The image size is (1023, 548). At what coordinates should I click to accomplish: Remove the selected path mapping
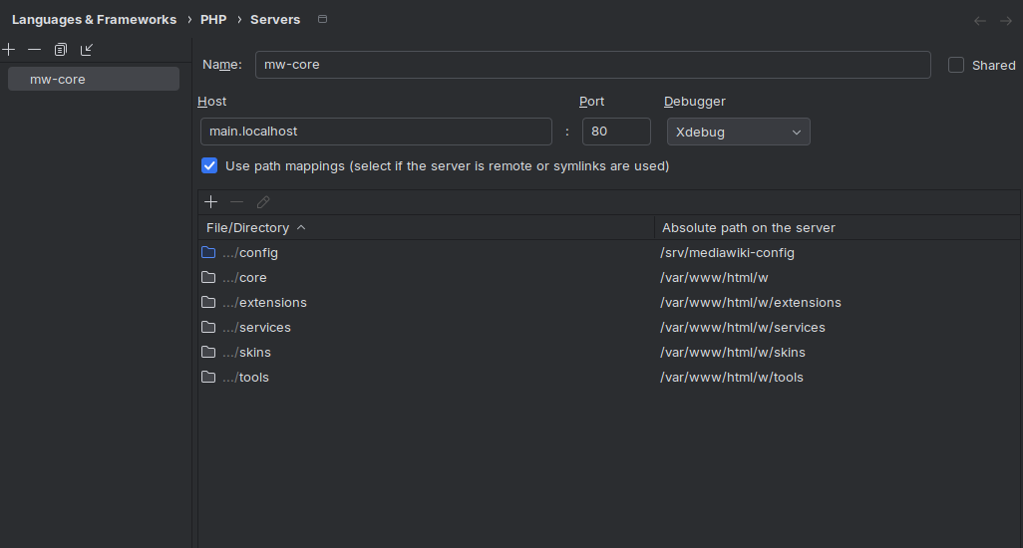pyautogui.click(x=236, y=201)
